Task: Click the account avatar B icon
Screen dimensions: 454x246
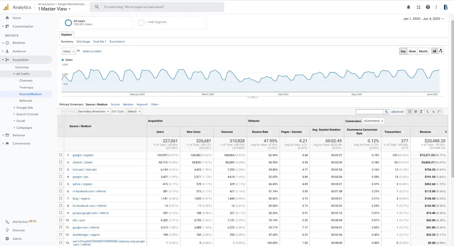Action: [x=445, y=7]
